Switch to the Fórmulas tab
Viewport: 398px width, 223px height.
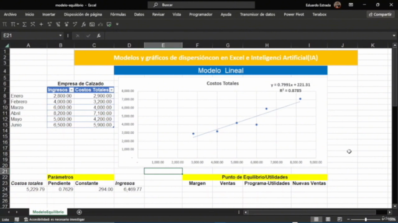pos(118,14)
